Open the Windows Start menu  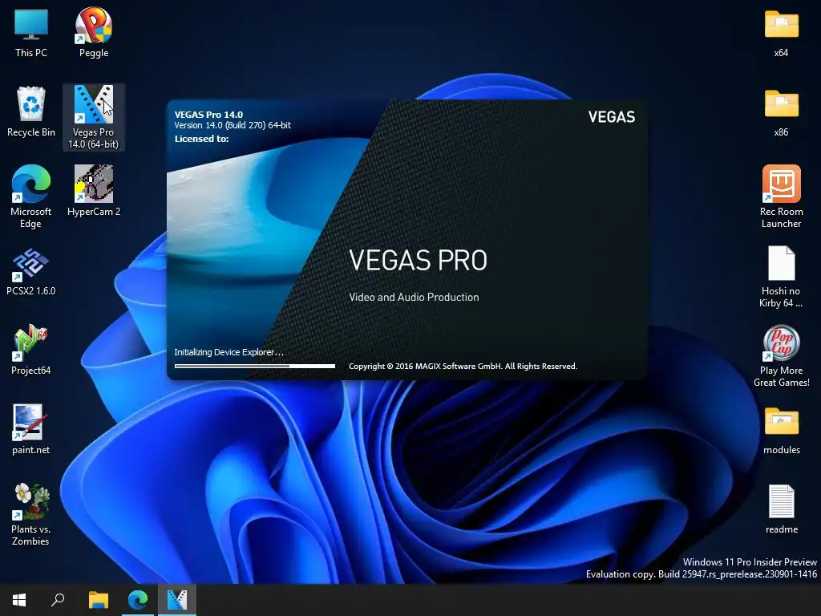(x=19, y=600)
